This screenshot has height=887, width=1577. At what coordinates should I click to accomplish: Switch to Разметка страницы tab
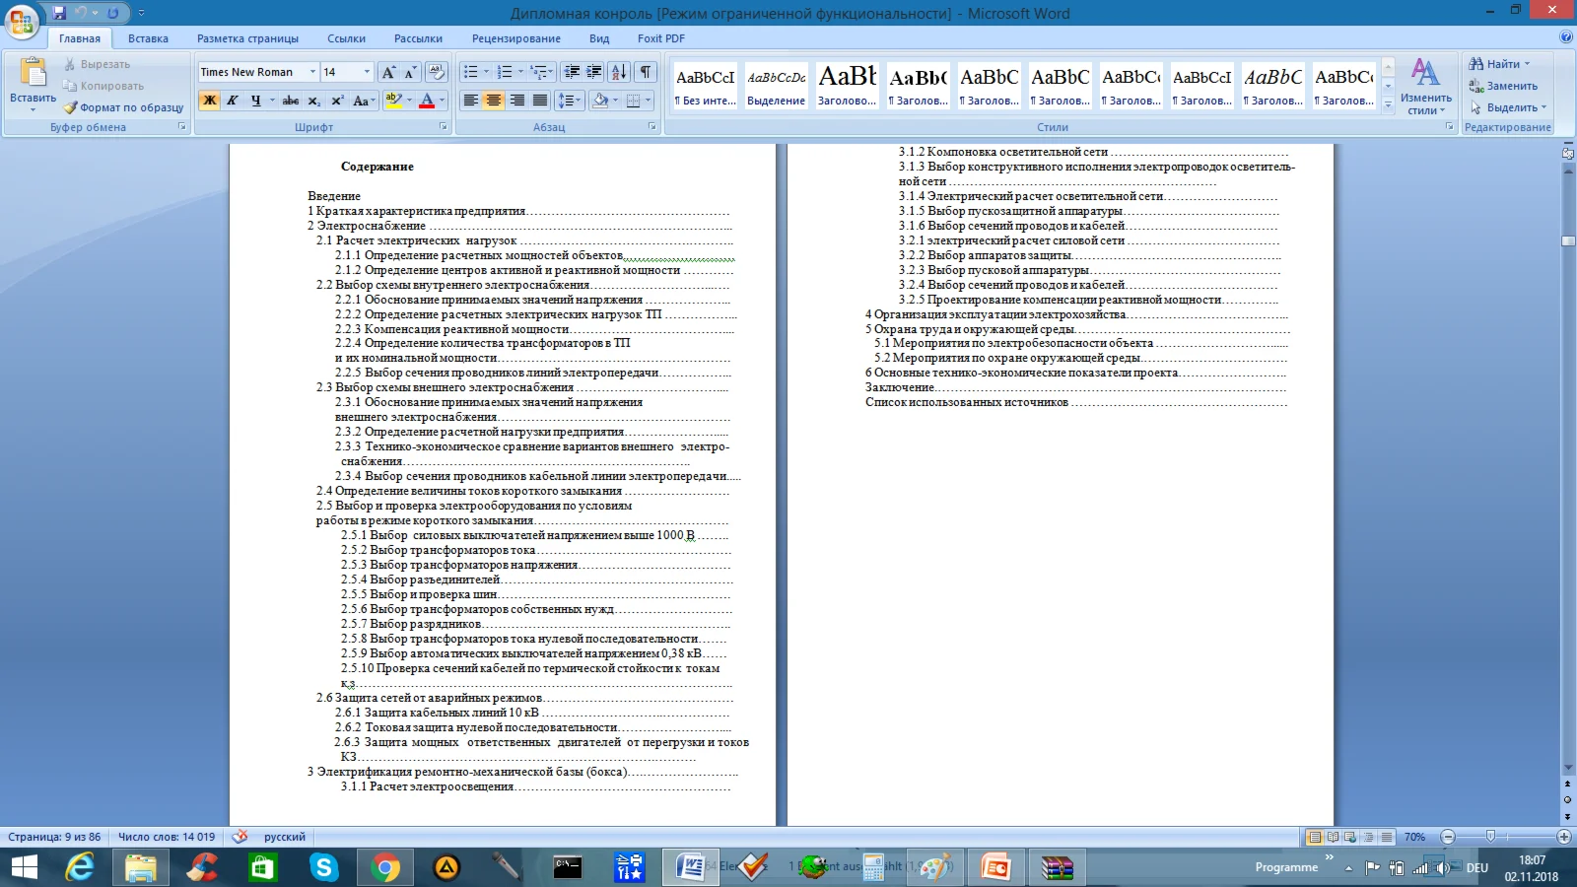point(247,38)
